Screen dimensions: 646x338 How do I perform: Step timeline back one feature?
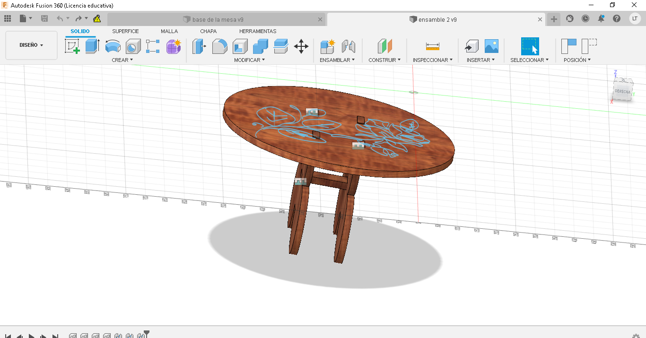(x=20, y=336)
